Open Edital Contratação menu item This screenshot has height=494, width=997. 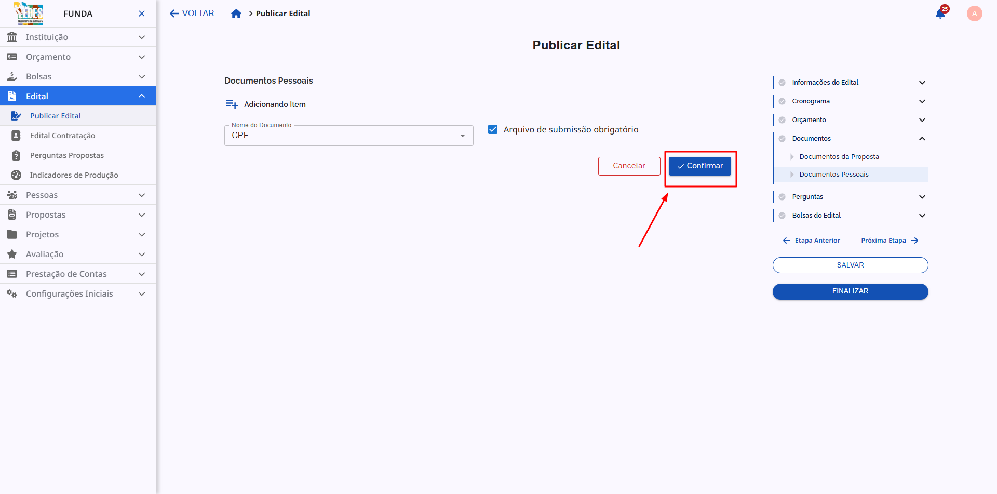point(62,136)
